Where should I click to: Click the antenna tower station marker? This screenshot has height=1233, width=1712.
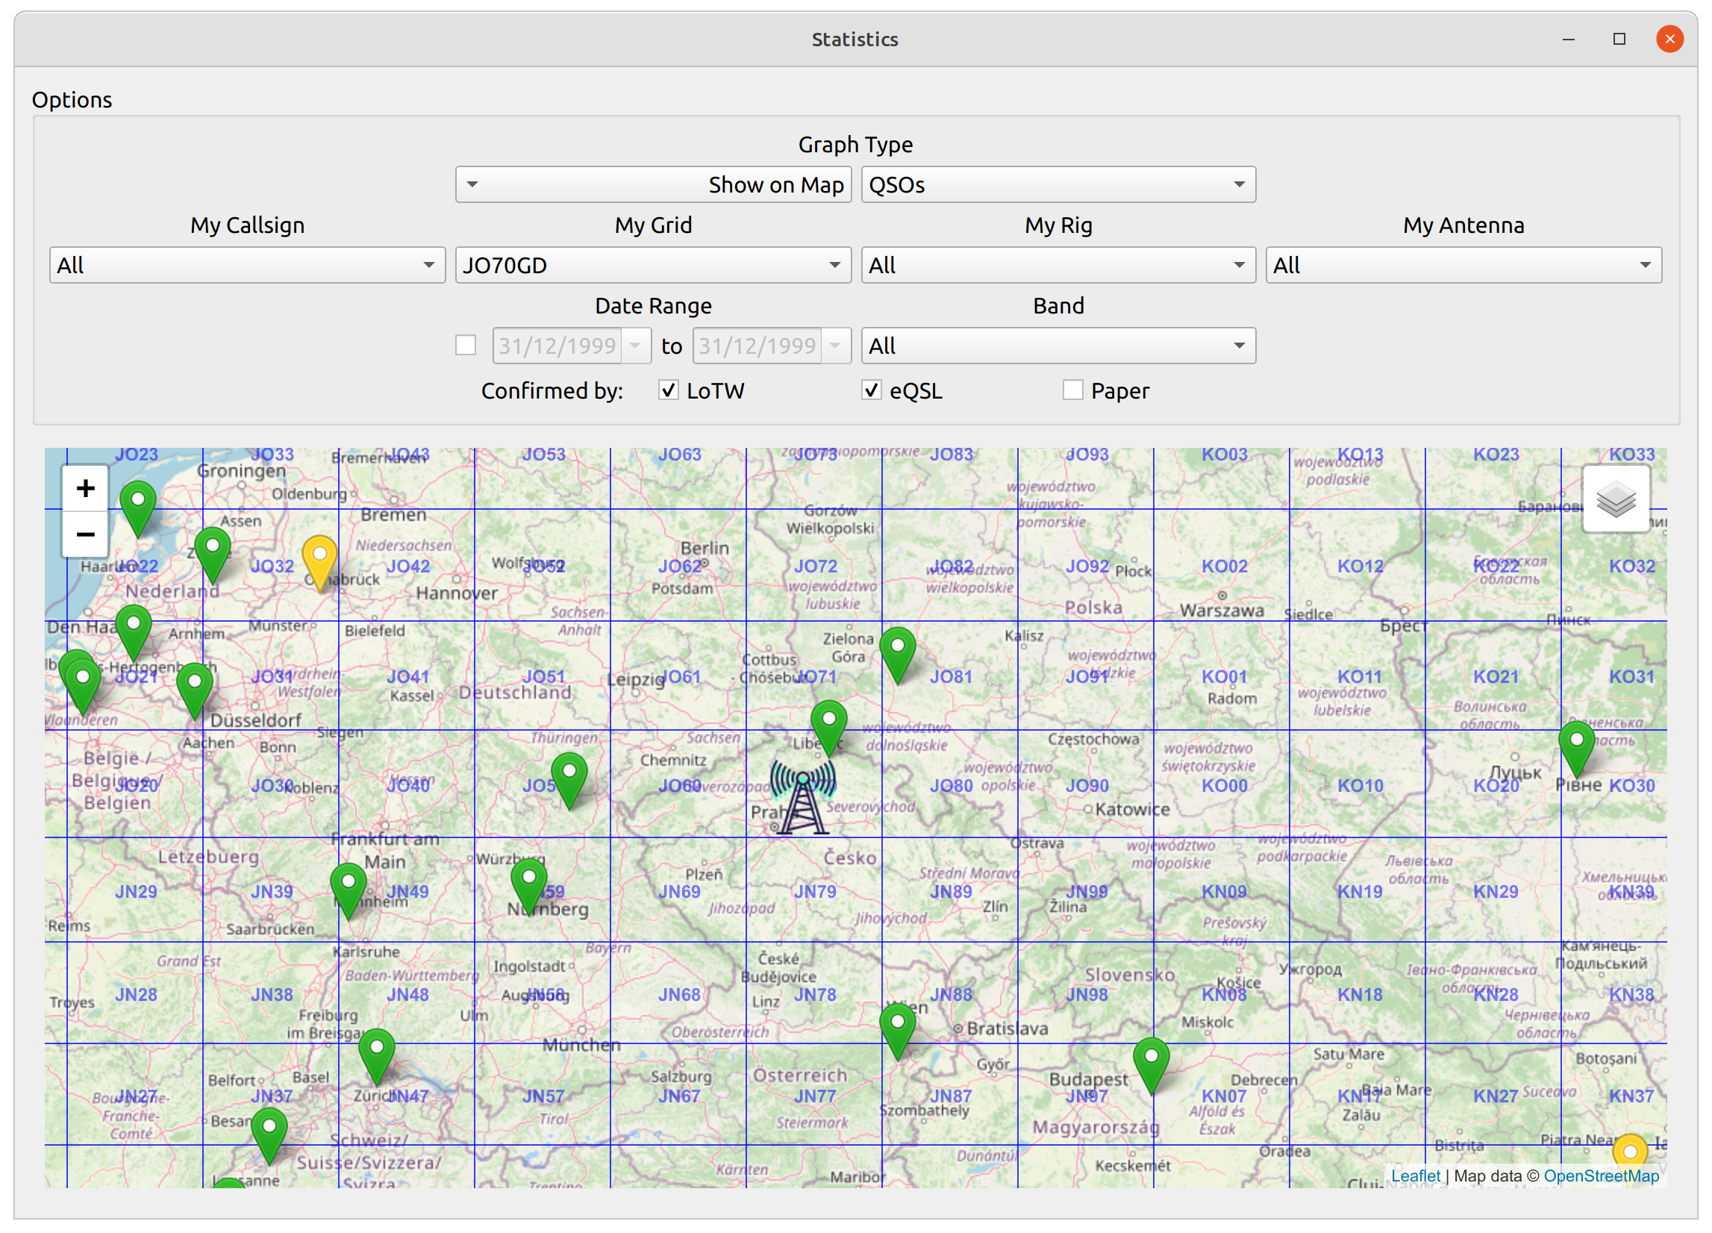click(802, 797)
